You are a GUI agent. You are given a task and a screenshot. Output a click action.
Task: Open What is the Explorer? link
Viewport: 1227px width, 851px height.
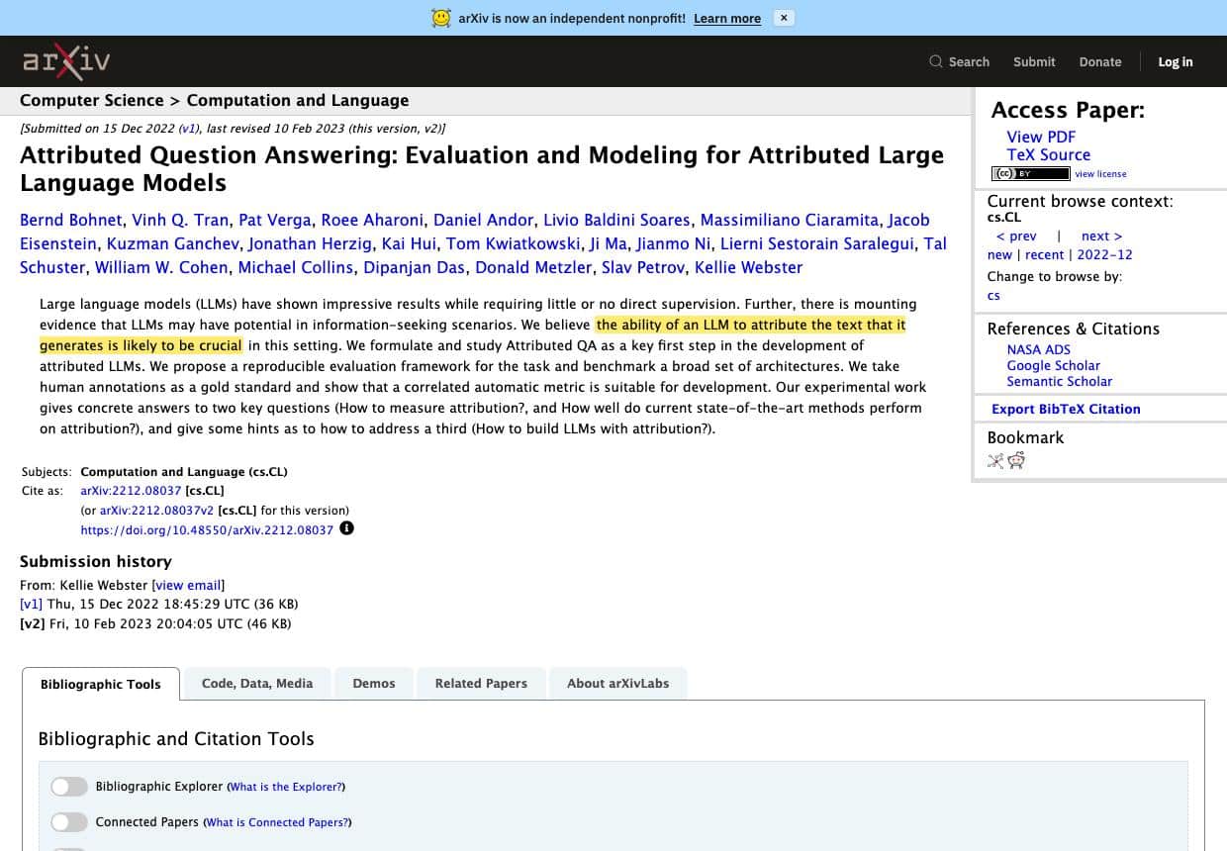pyautogui.click(x=286, y=787)
